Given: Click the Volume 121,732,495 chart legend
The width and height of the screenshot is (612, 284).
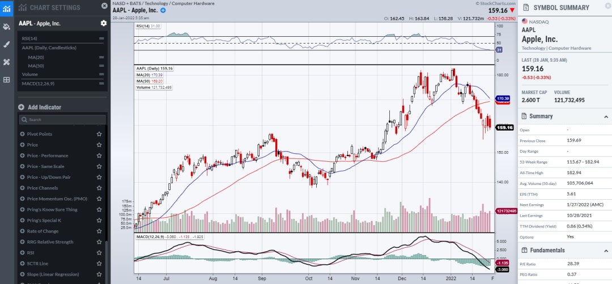Looking at the screenshot, I should tap(154, 87).
